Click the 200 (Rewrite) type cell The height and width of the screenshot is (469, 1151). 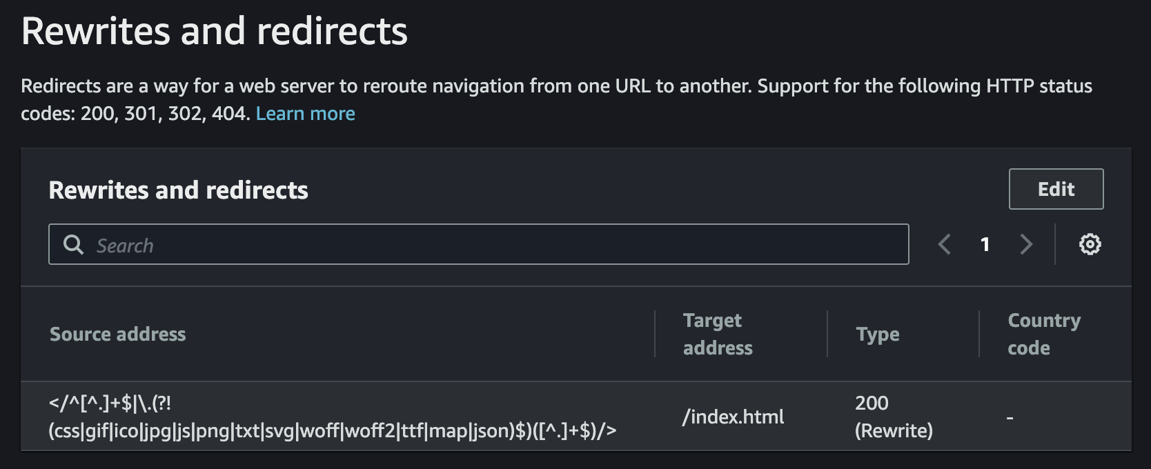894,417
